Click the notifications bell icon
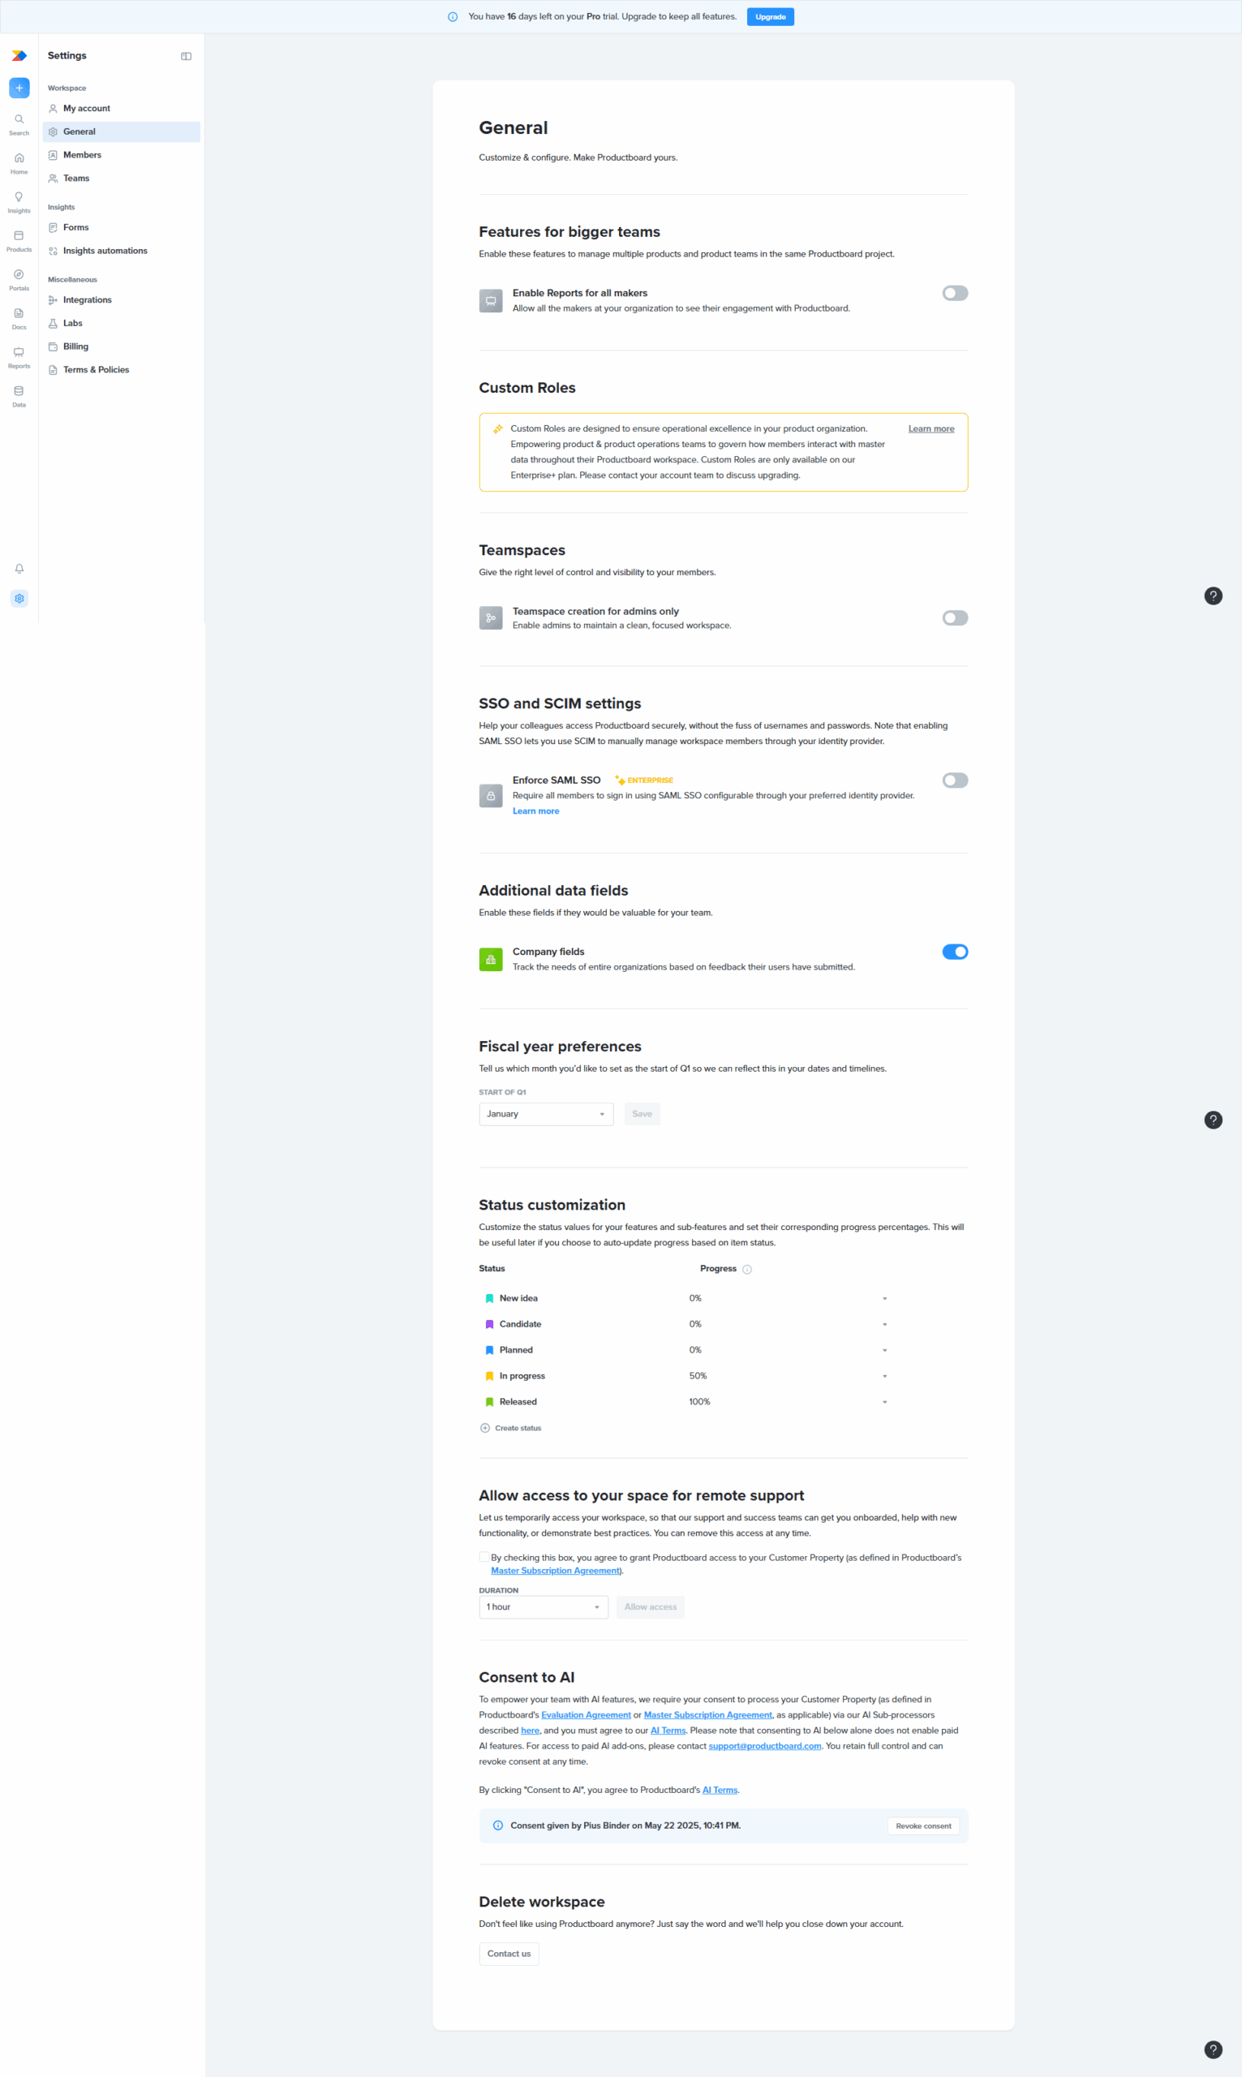 [19, 569]
